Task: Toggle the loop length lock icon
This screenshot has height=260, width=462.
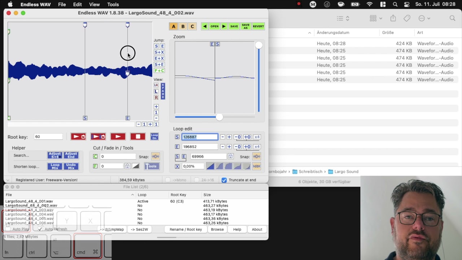Action: (x=231, y=156)
